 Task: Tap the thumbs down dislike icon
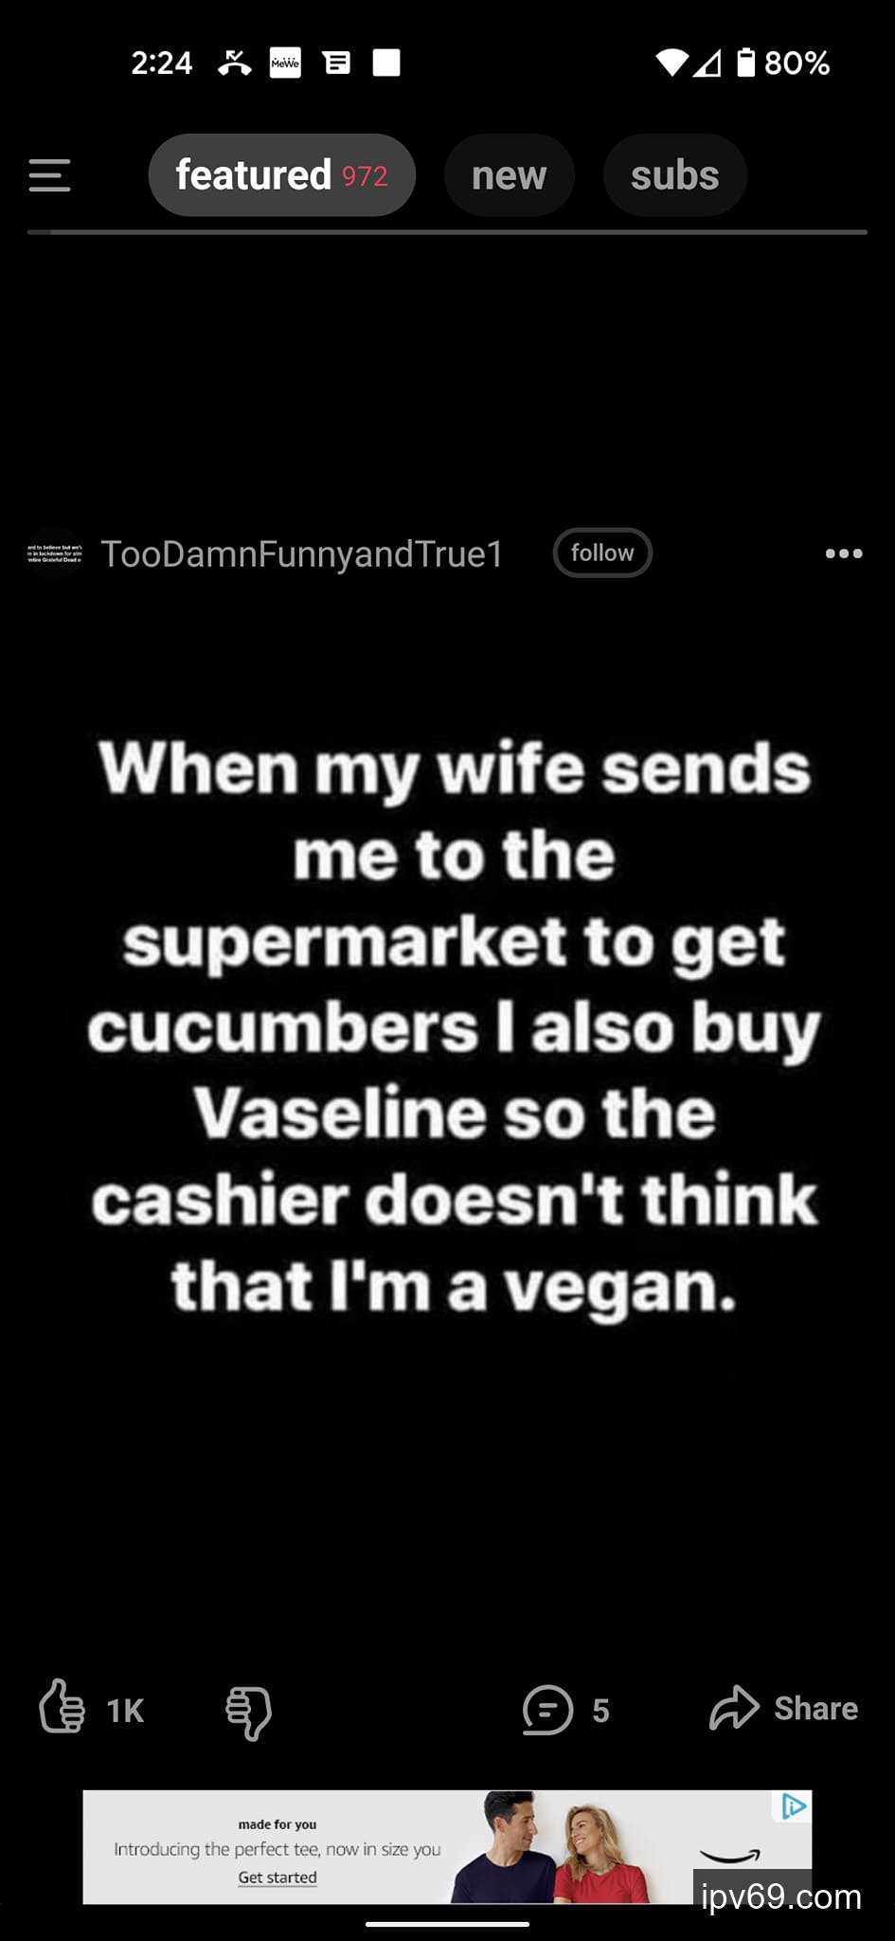[249, 1713]
